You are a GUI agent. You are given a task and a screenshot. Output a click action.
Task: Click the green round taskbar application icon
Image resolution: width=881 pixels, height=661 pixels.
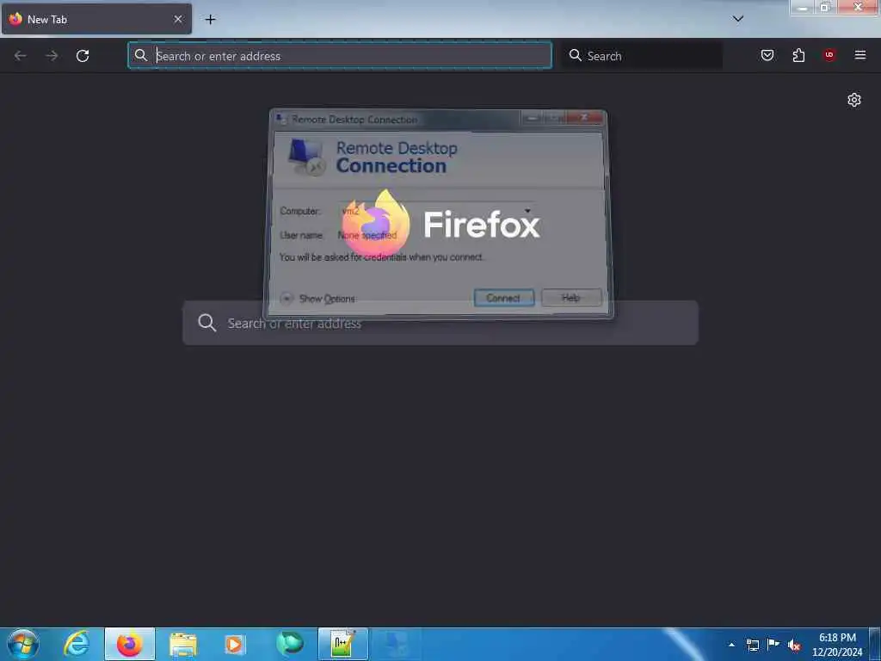(289, 644)
